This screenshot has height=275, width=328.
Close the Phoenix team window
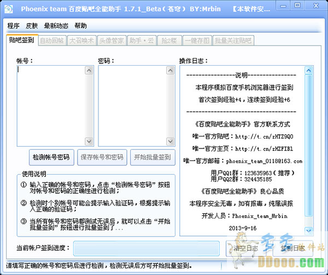tap(316, 5)
